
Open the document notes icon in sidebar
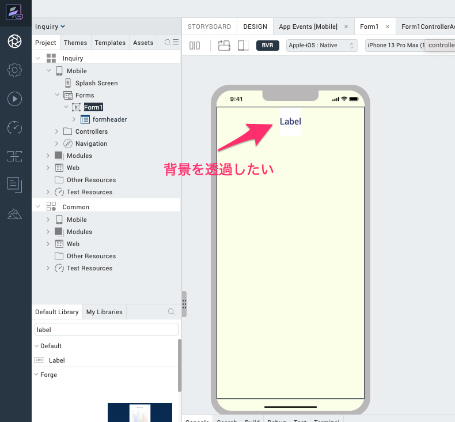(14, 184)
